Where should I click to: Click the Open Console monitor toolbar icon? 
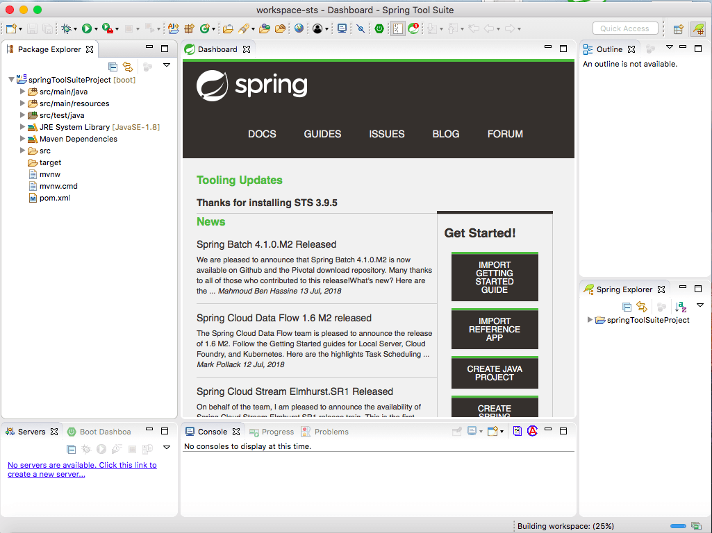click(342, 28)
